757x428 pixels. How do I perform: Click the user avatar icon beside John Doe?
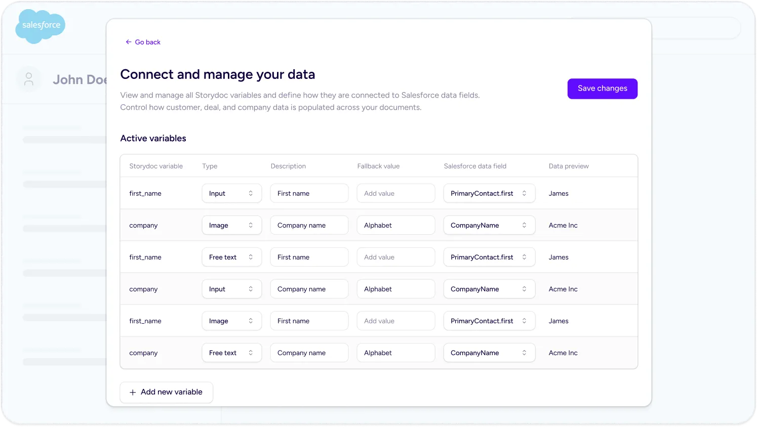[29, 79]
